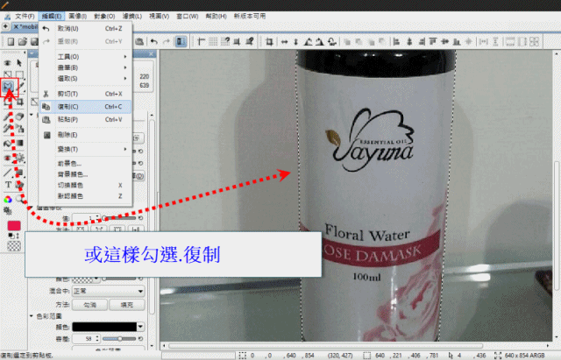The image size is (561, 360).
Task: Open the 混合中 正常 blend dropdown
Action: [x=109, y=292]
